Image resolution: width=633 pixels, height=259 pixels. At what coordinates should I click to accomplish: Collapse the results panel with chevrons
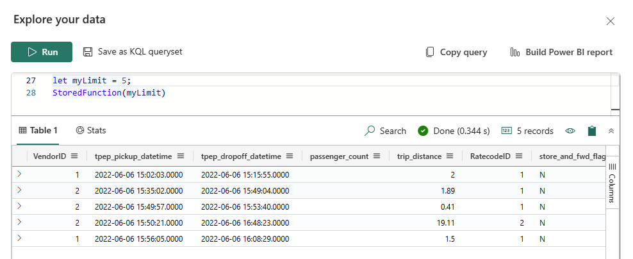(611, 131)
